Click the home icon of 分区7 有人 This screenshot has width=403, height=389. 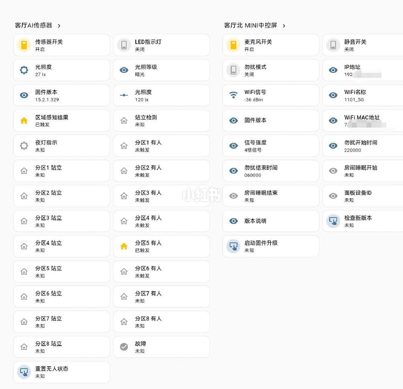[x=124, y=297]
